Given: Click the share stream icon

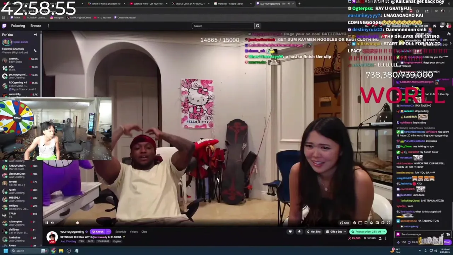Looking at the screenshot, I should click(380, 238).
